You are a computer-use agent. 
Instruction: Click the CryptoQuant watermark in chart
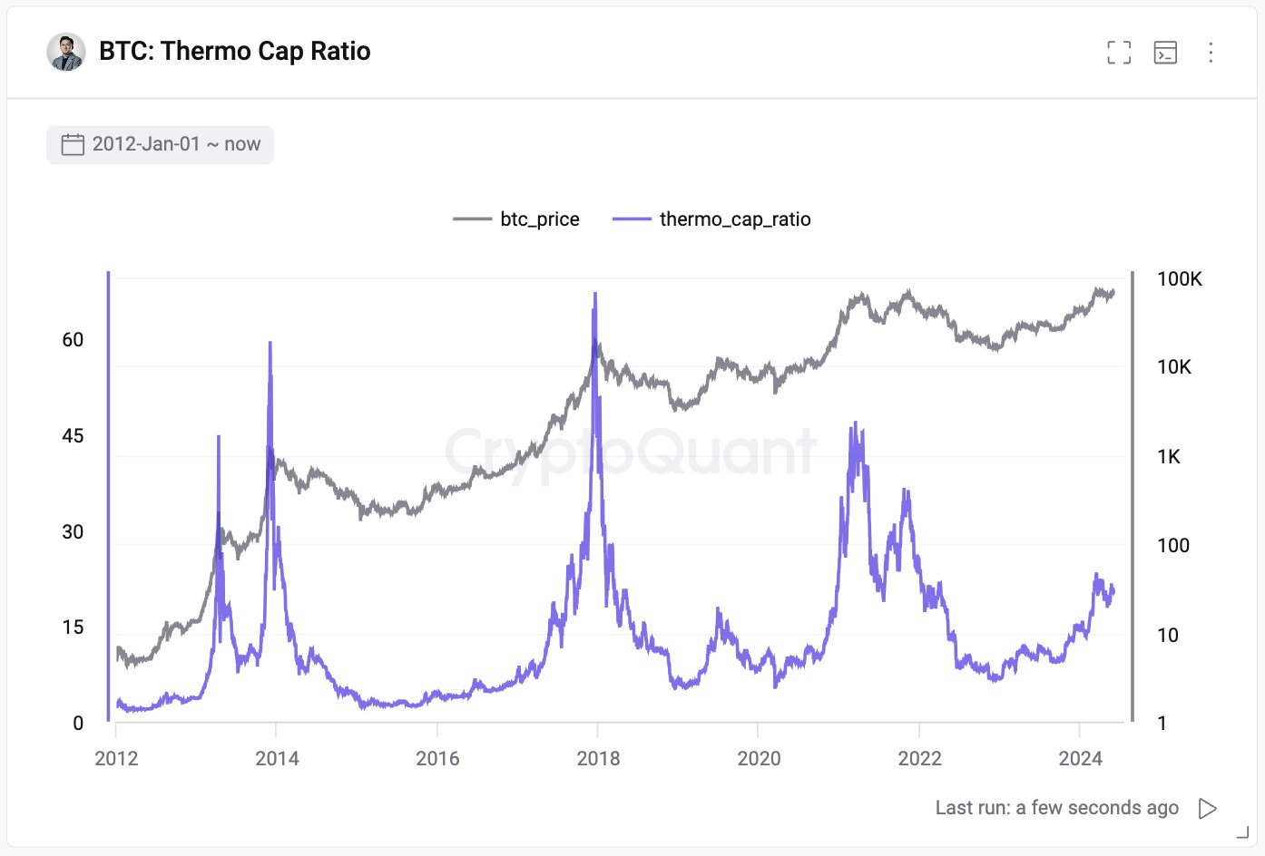pyautogui.click(x=630, y=452)
